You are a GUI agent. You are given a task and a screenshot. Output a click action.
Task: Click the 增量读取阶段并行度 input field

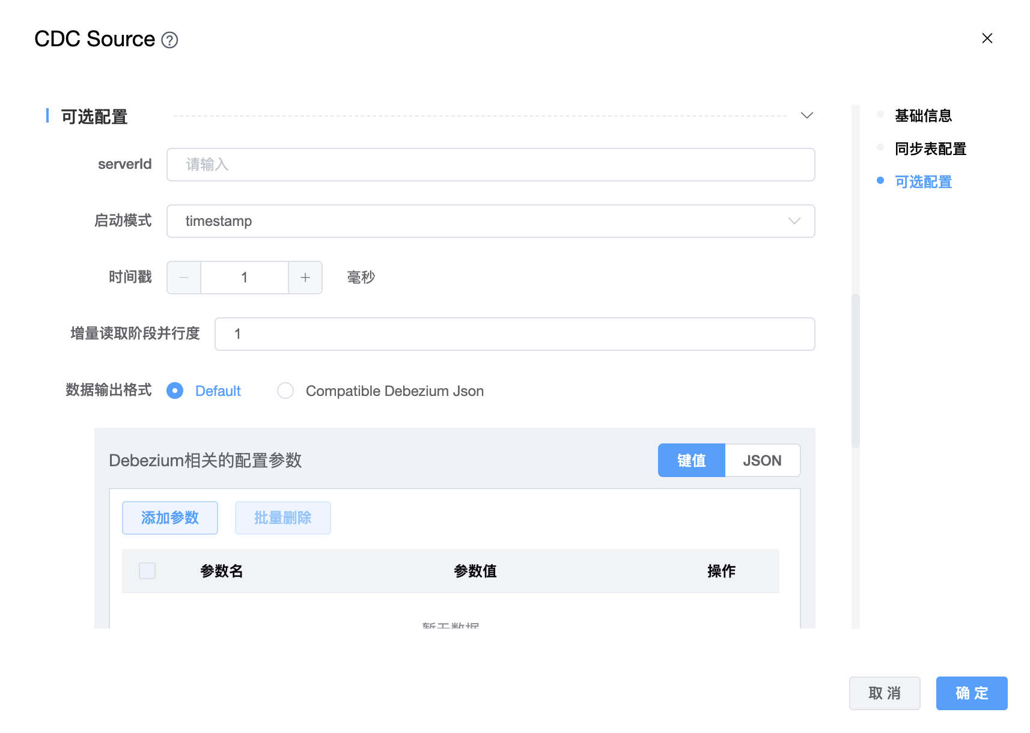coord(514,334)
